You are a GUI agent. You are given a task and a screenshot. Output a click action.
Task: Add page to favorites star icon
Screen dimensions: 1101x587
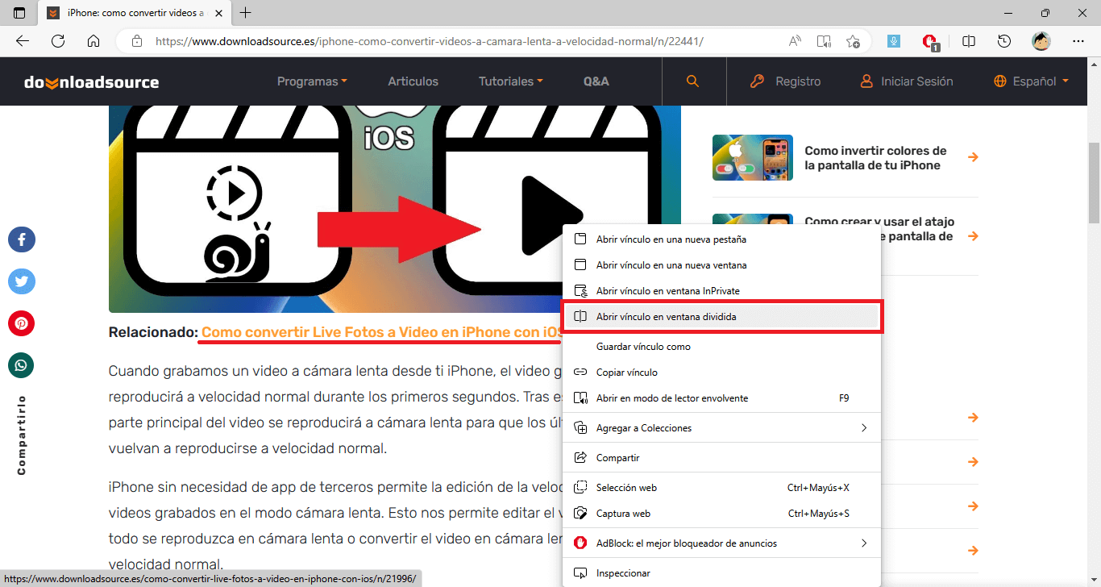[x=853, y=41]
